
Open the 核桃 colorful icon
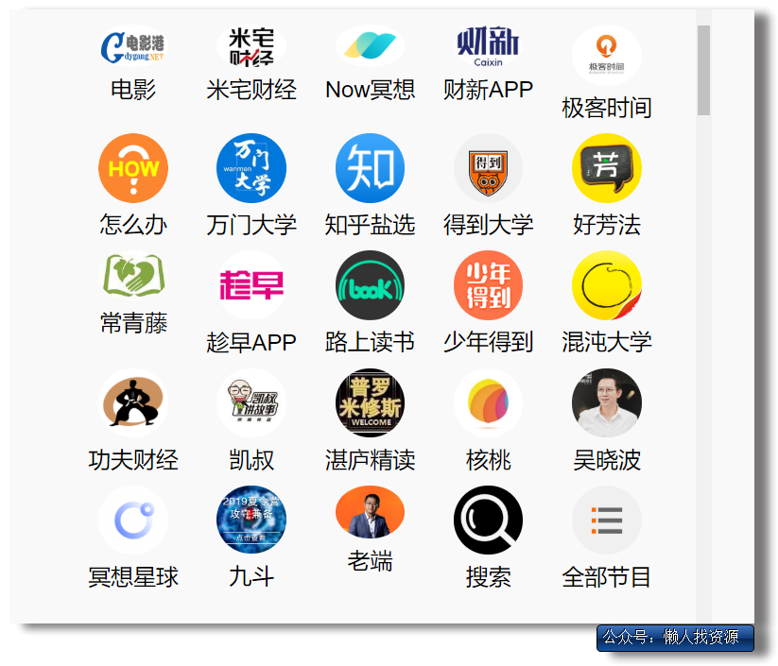pyautogui.click(x=488, y=402)
